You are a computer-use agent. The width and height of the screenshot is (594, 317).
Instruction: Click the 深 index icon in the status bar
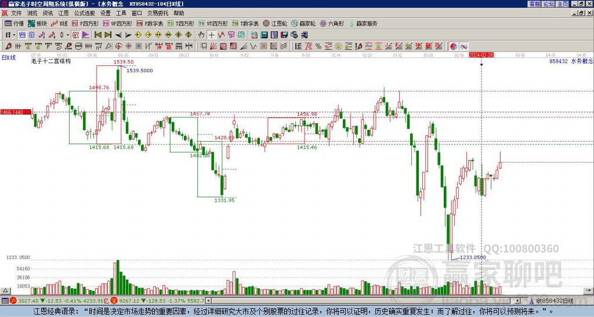114,301
